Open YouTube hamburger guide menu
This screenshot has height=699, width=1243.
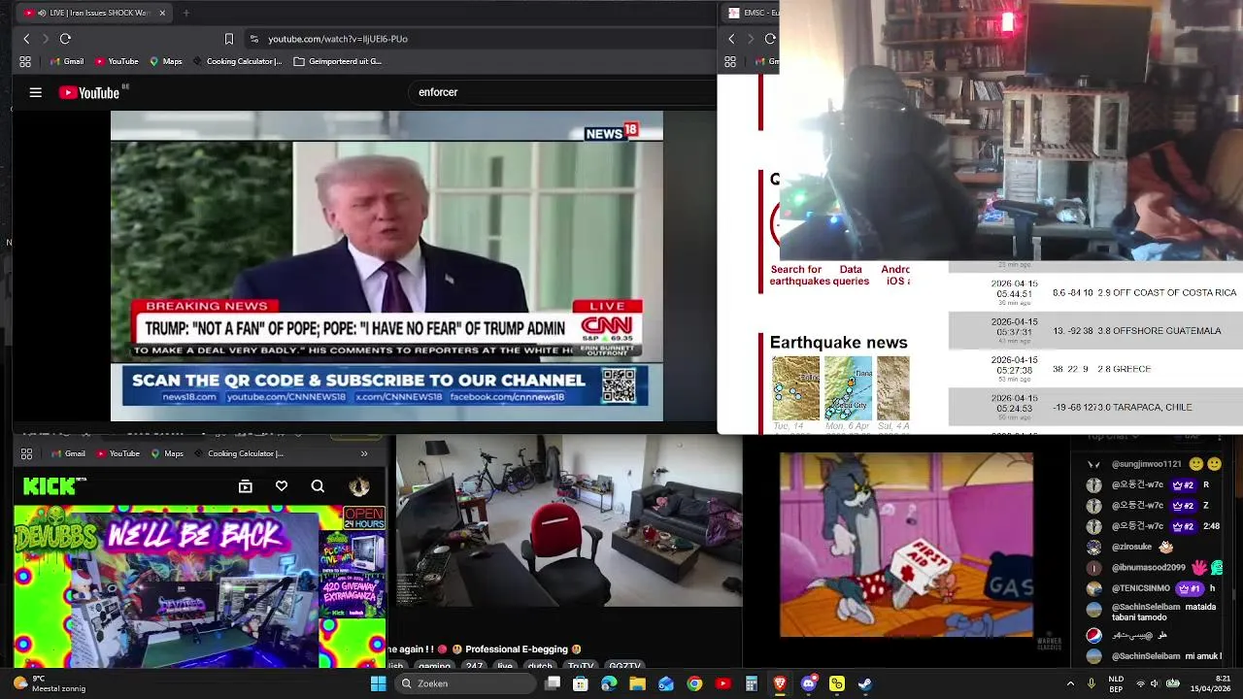[36, 92]
